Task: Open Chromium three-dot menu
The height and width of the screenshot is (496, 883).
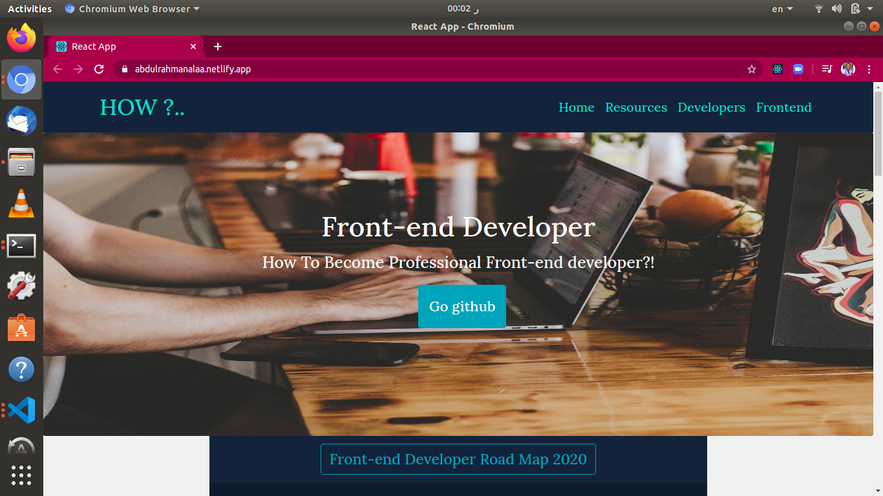Action: [869, 69]
